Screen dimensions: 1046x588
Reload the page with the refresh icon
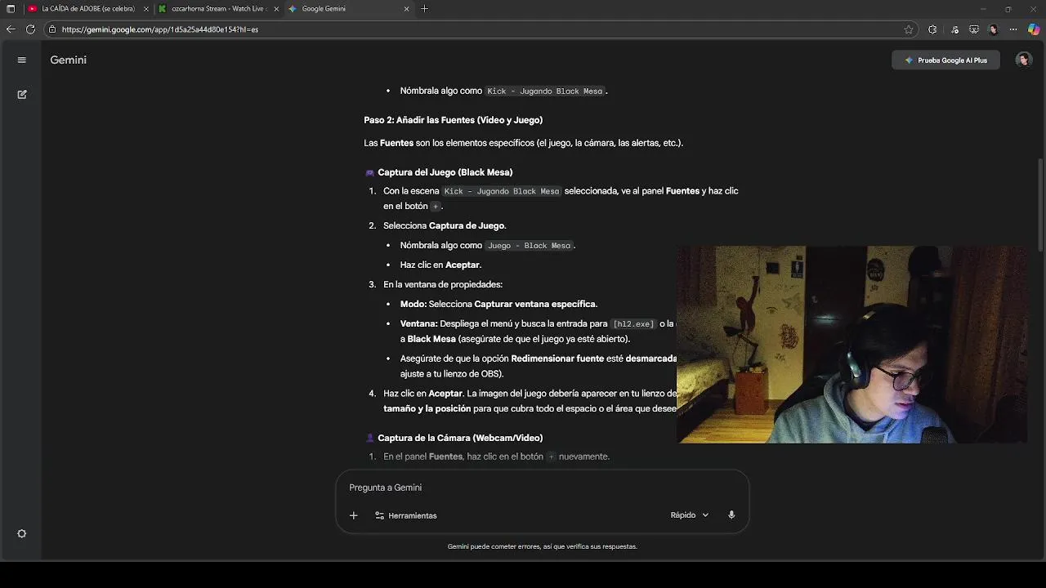coord(30,29)
